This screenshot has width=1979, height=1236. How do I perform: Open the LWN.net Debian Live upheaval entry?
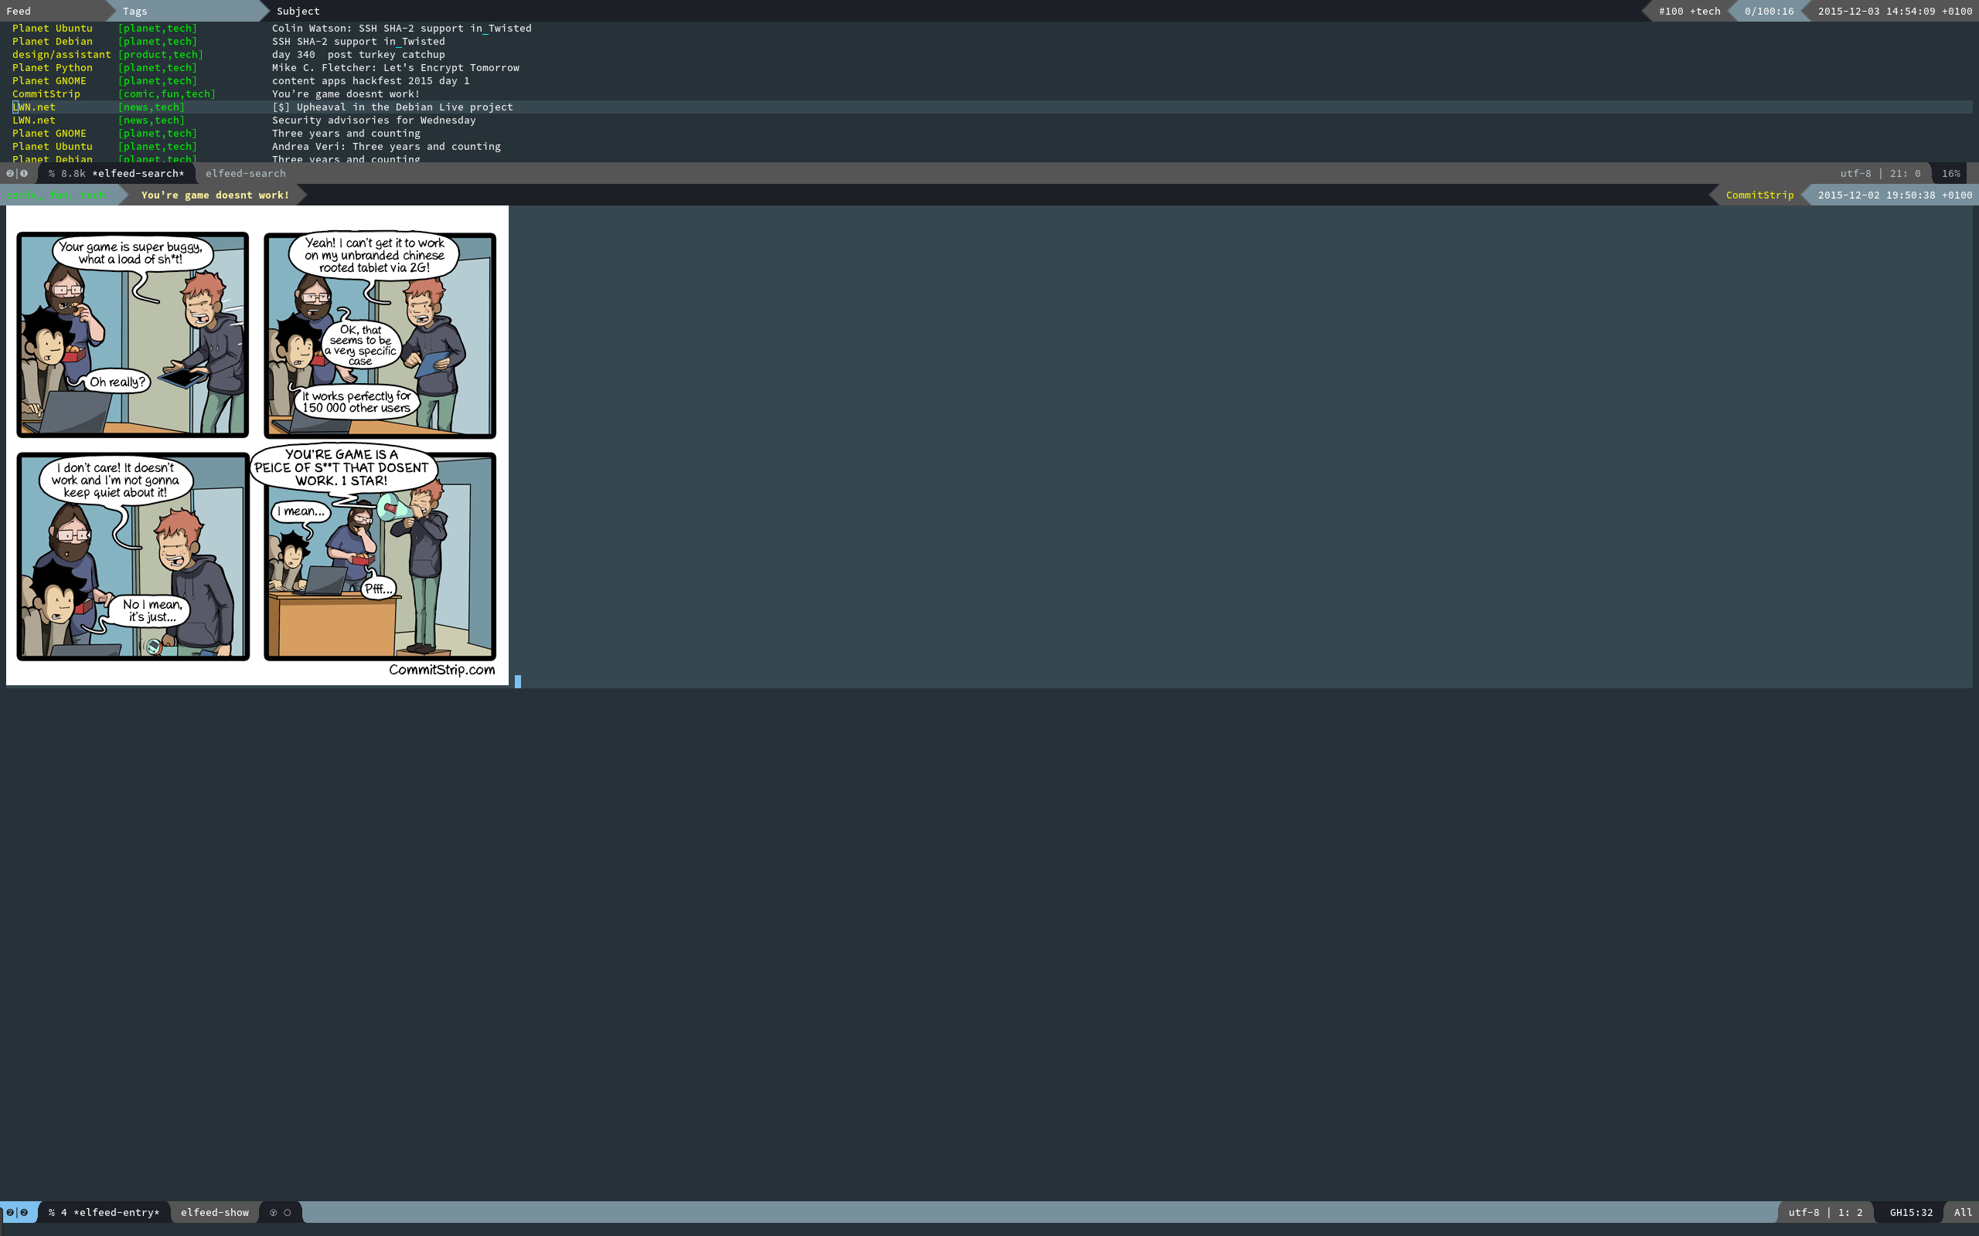pos(393,107)
